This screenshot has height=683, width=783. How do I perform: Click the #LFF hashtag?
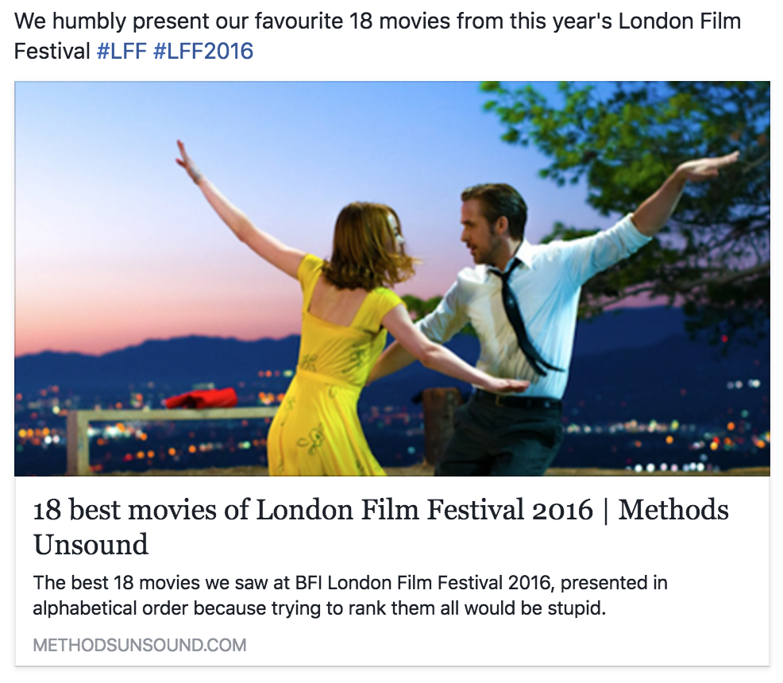(x=121, y=52)
